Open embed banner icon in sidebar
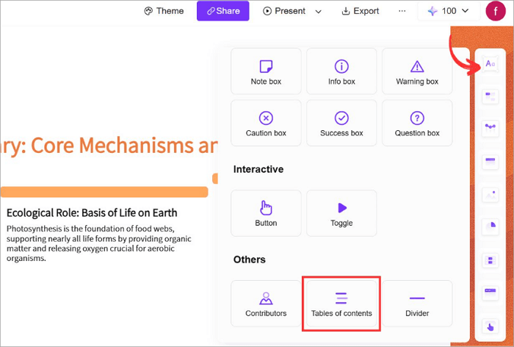514x347 pixels. [490, 293]
